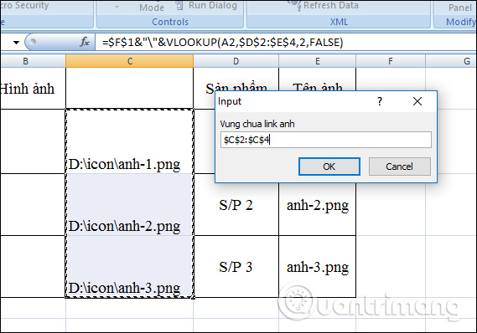Select column F header
Image resolution: width=477 pixels, height=333 pixels.
pos(391,61)
